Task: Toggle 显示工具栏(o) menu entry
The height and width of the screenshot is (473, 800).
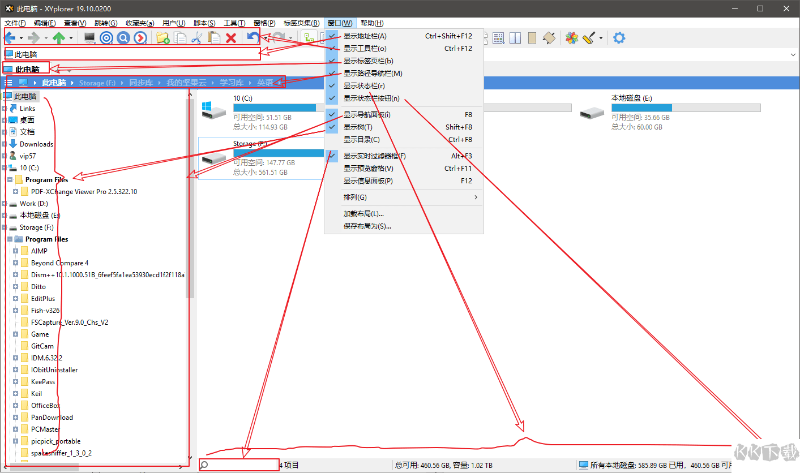Action: click(x=404, y=49)
